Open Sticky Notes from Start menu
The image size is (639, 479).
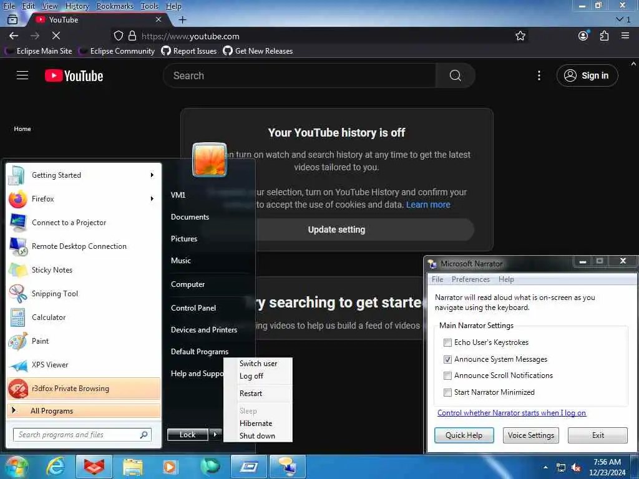(84, 270)
